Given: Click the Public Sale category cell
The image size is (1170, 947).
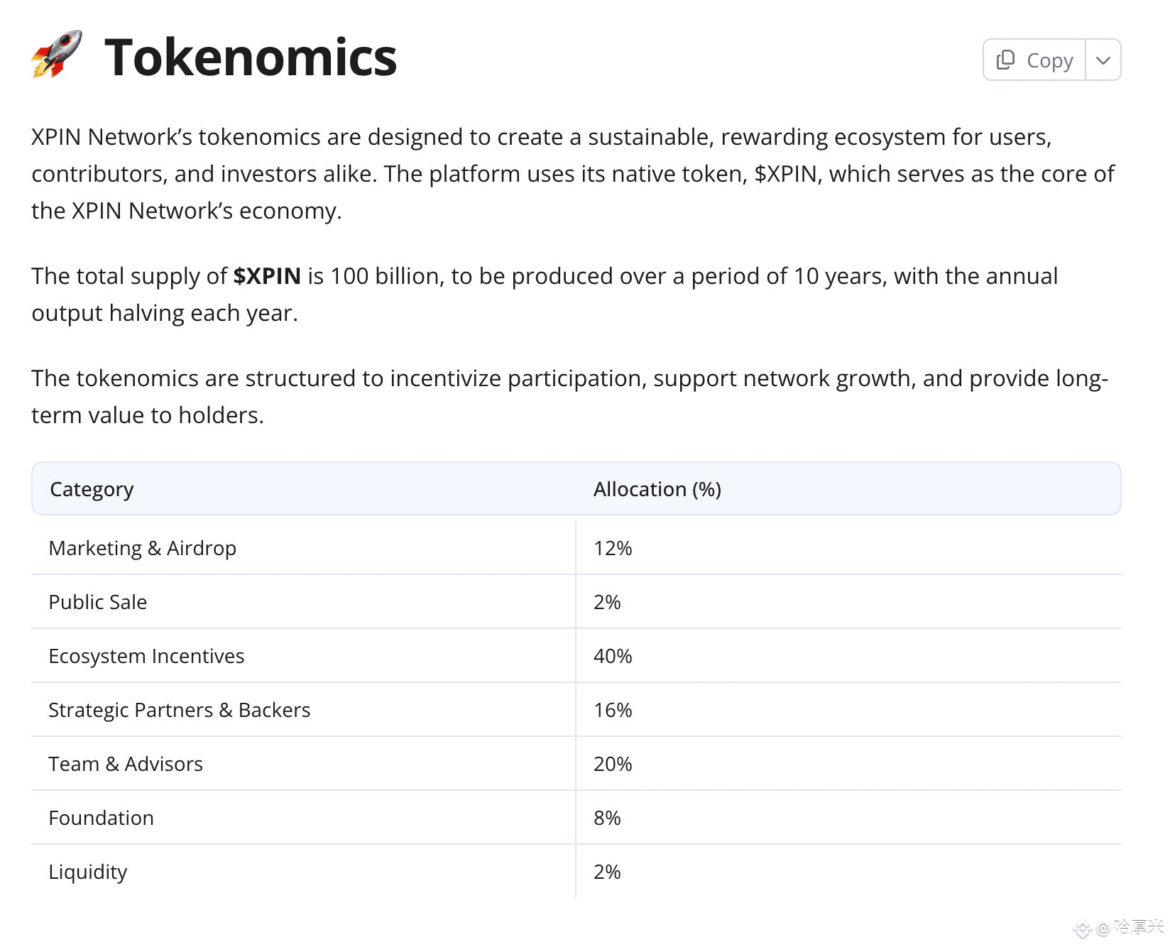Looking at the screenshot, I should [98, 602].
